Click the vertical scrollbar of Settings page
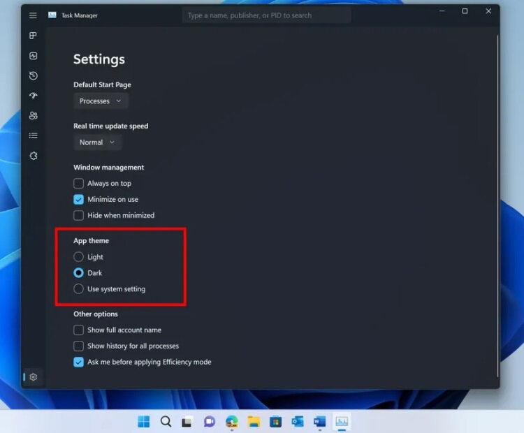Viewport: 524px width, 433px height. (x=497, y=205)
